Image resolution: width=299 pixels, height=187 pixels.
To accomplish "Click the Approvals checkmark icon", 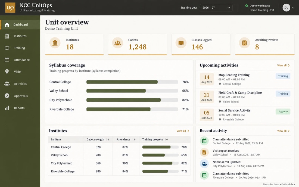I will [7, 96].
